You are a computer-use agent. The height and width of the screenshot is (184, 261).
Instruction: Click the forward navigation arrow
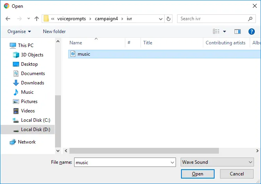pos(19,19)
